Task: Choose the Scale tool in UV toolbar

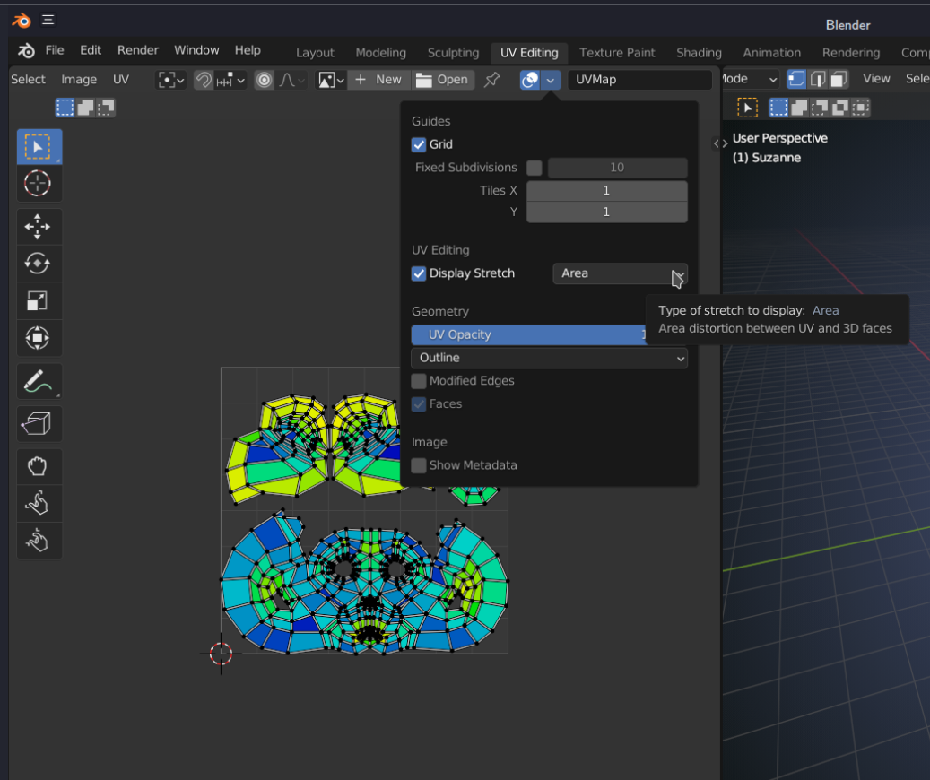Action: [x=39, y=300]
